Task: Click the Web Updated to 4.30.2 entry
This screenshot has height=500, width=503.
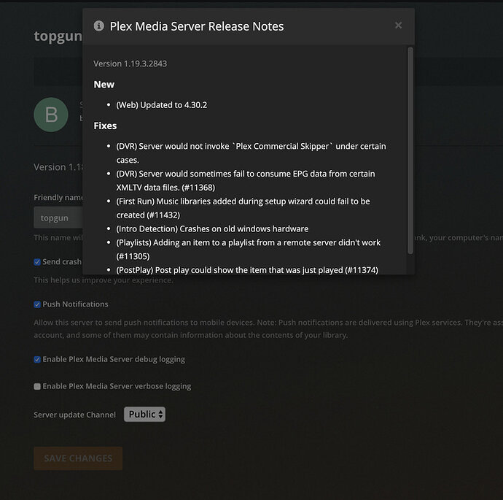Action: tap(162, 105)
